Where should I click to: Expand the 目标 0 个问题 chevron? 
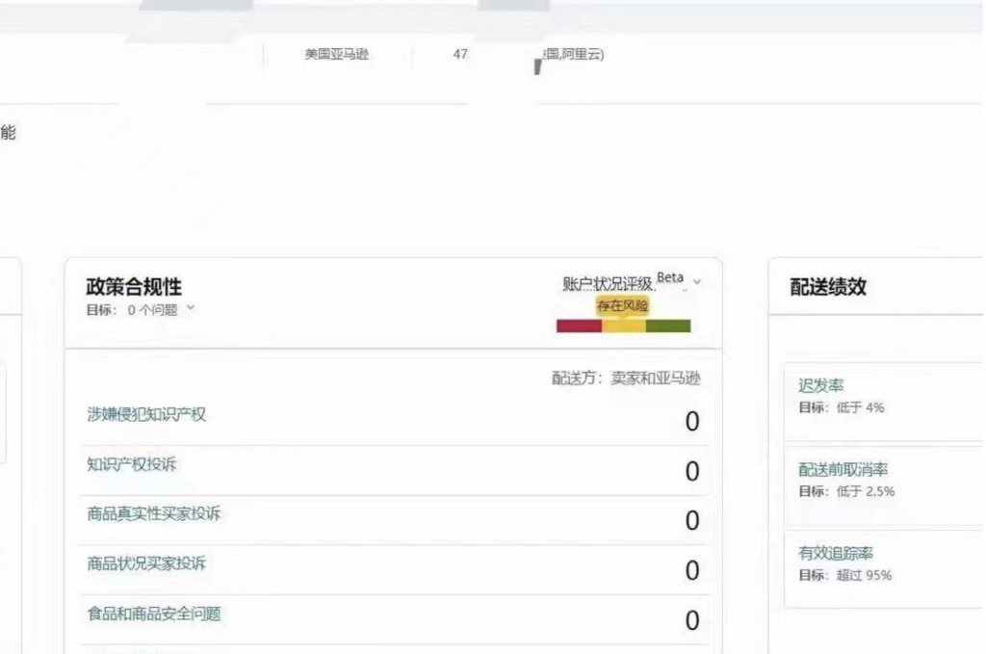coord(190,308)
